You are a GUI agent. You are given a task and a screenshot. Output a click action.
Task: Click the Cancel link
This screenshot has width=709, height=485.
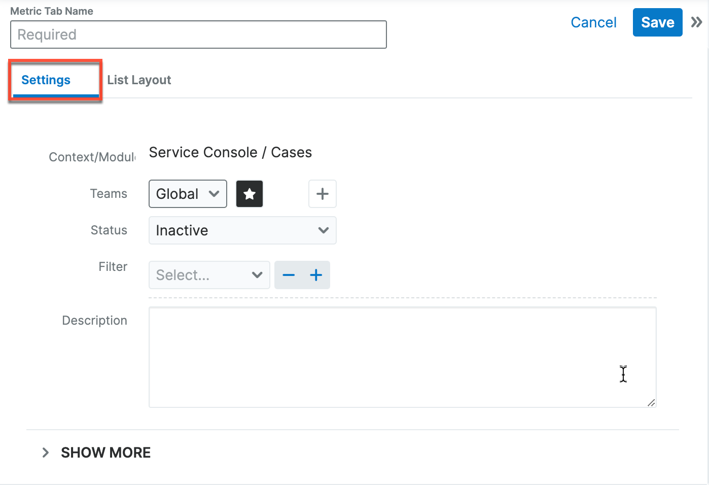click(x=593, y=22)
